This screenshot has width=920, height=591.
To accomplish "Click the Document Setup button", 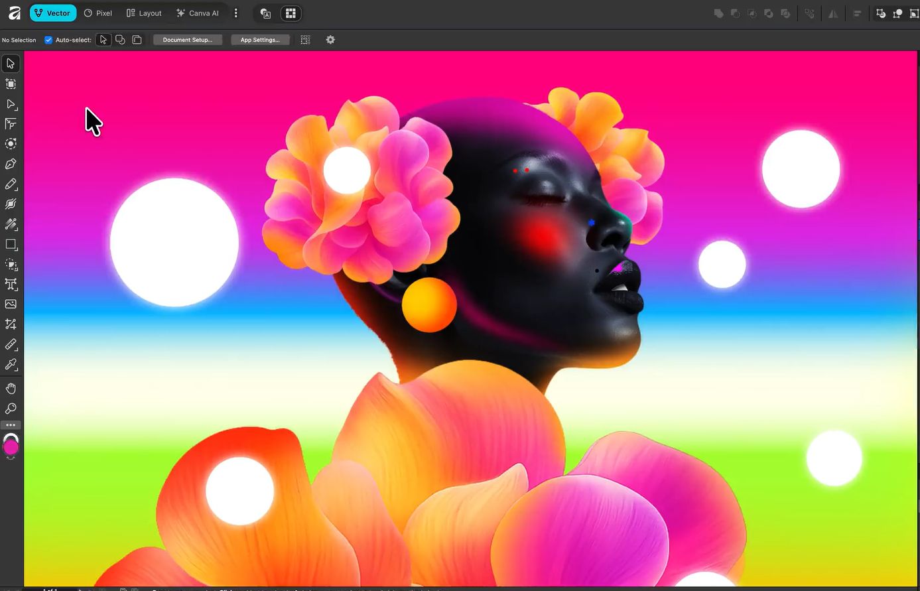I will pos(188,40).
